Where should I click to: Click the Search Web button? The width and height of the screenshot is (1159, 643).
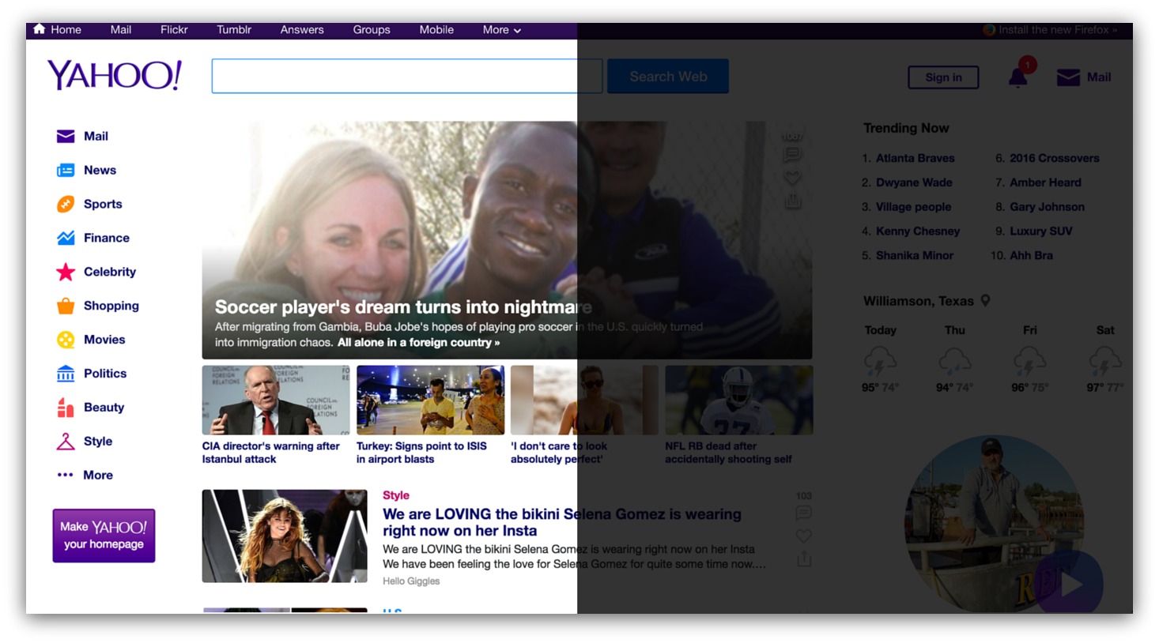click(668, 76)
